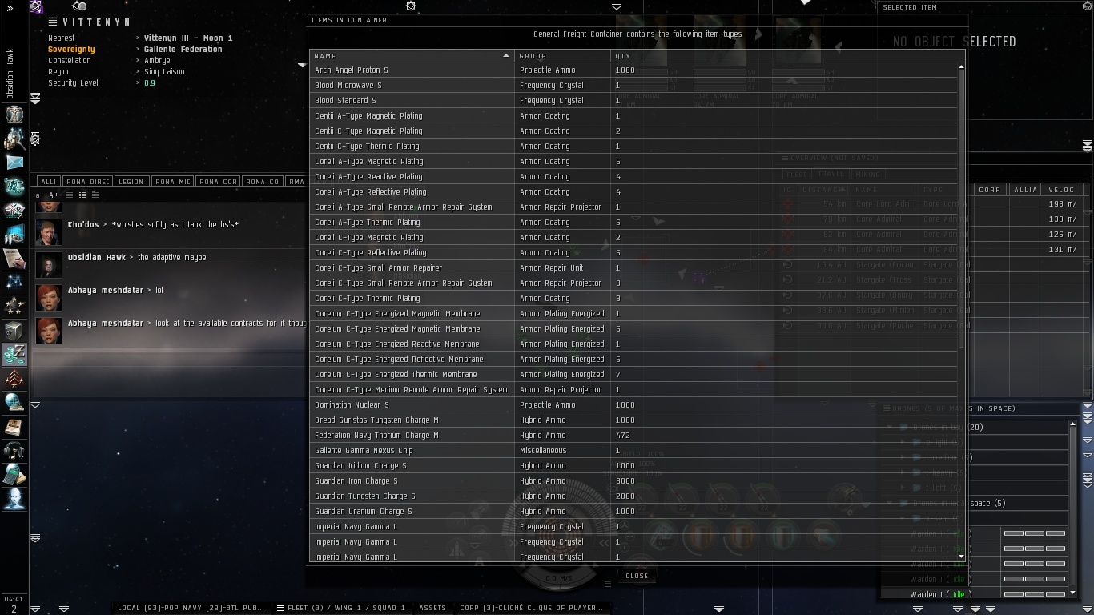1094x615 pixels.
Task: Open the EVE Mail envelope icon
Action: tap(14, 163)
